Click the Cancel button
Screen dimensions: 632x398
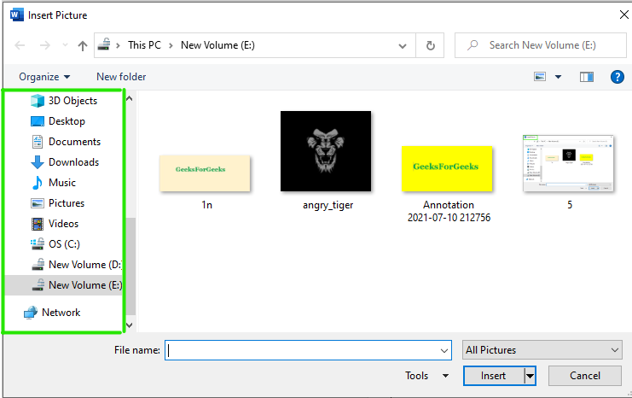[585, 376]
